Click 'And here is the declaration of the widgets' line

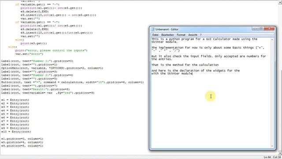click(x=196, y=71)
